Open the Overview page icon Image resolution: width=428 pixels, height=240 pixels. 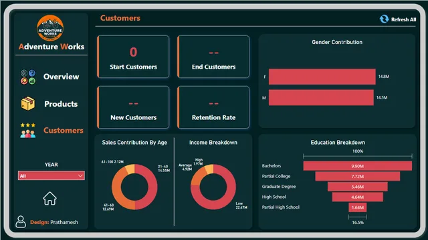(x=28, y=77)
